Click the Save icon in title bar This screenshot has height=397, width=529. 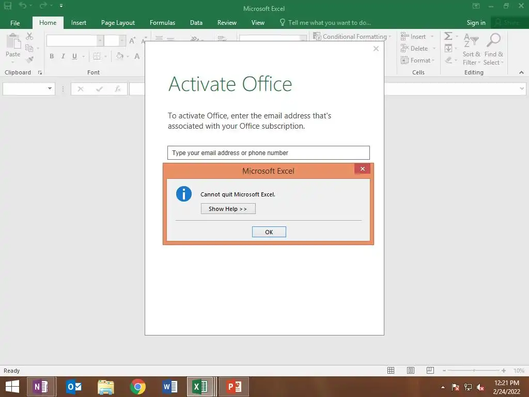[7, 5]
